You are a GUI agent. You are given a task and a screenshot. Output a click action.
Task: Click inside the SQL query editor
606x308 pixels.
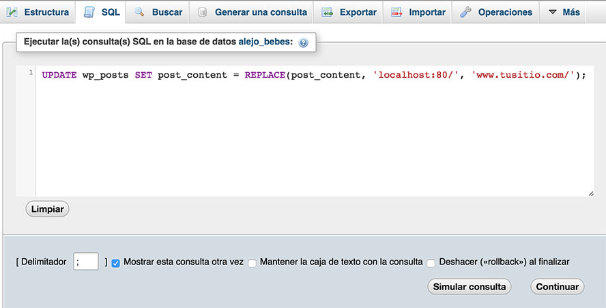(x=315, y=132)
